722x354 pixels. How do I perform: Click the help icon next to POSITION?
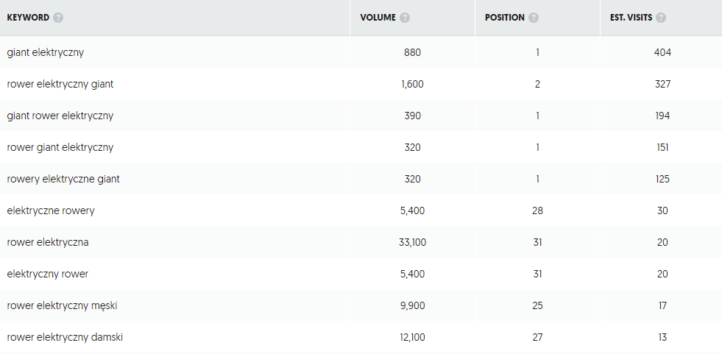(x=534, y=18)
